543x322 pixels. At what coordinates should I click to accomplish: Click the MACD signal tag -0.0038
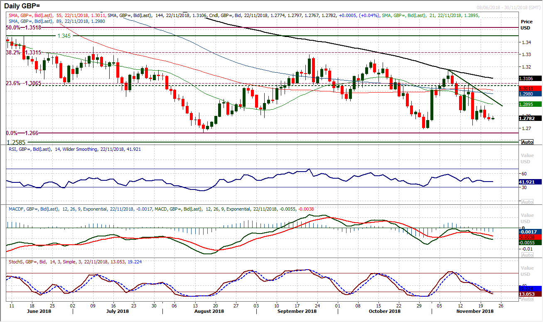530,237
